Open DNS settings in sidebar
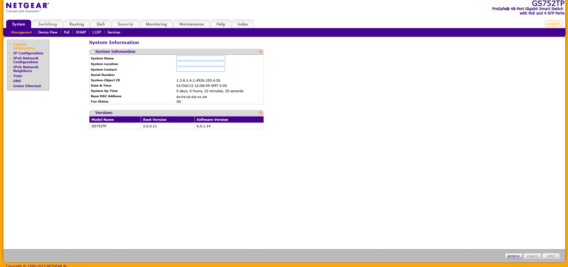This screenshot has width=568, height=267. (x=17, y=81)
